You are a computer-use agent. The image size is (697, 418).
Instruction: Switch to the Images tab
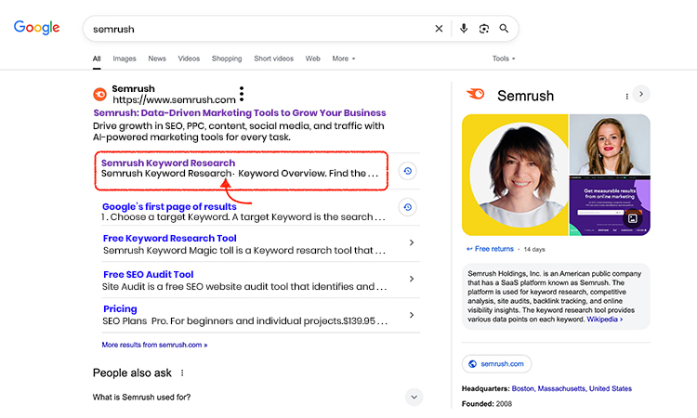point(125,59)
